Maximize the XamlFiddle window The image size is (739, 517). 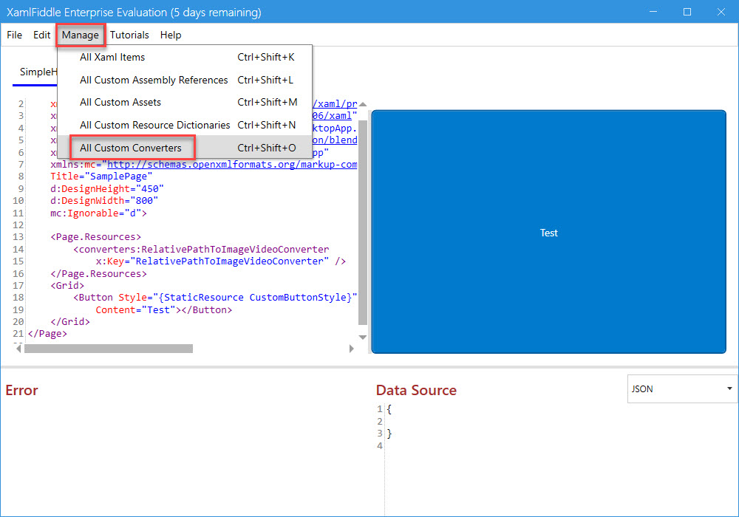(x=687, y=12)
